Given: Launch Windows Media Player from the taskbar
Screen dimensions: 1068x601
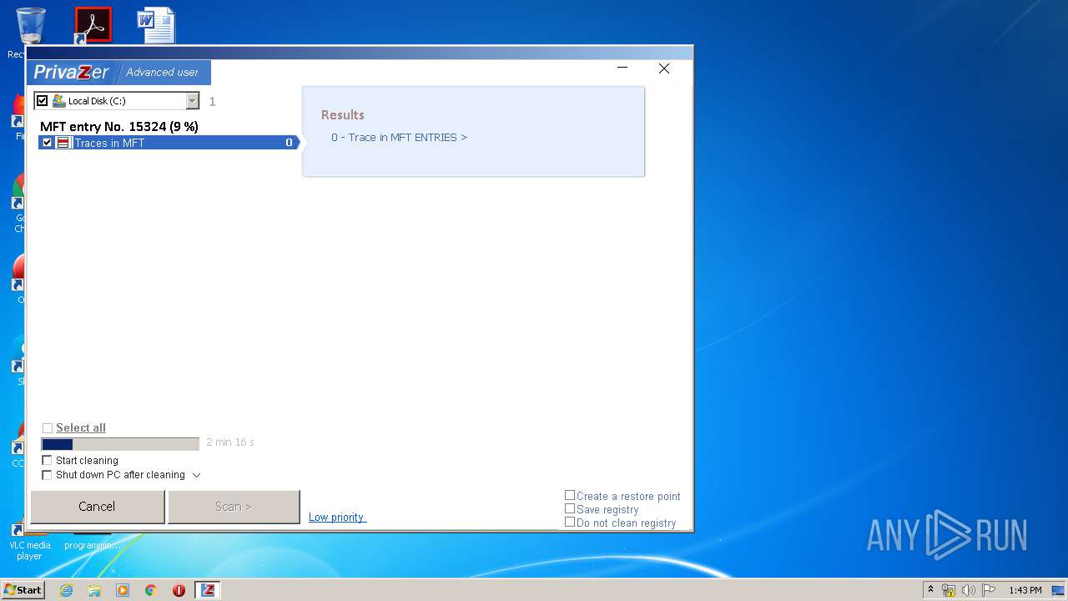Looking at the screenshot, I should click(123, 590).
